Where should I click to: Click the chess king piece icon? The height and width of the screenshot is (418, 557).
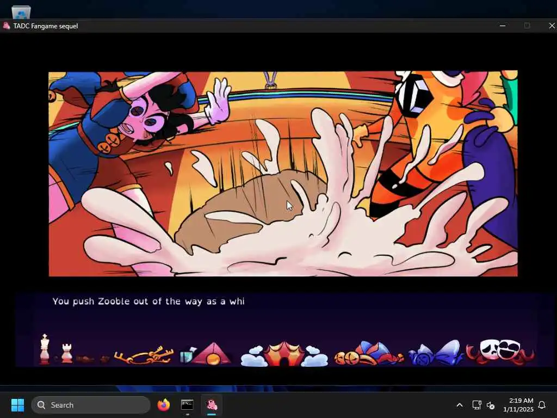click(x=45, y=349)
